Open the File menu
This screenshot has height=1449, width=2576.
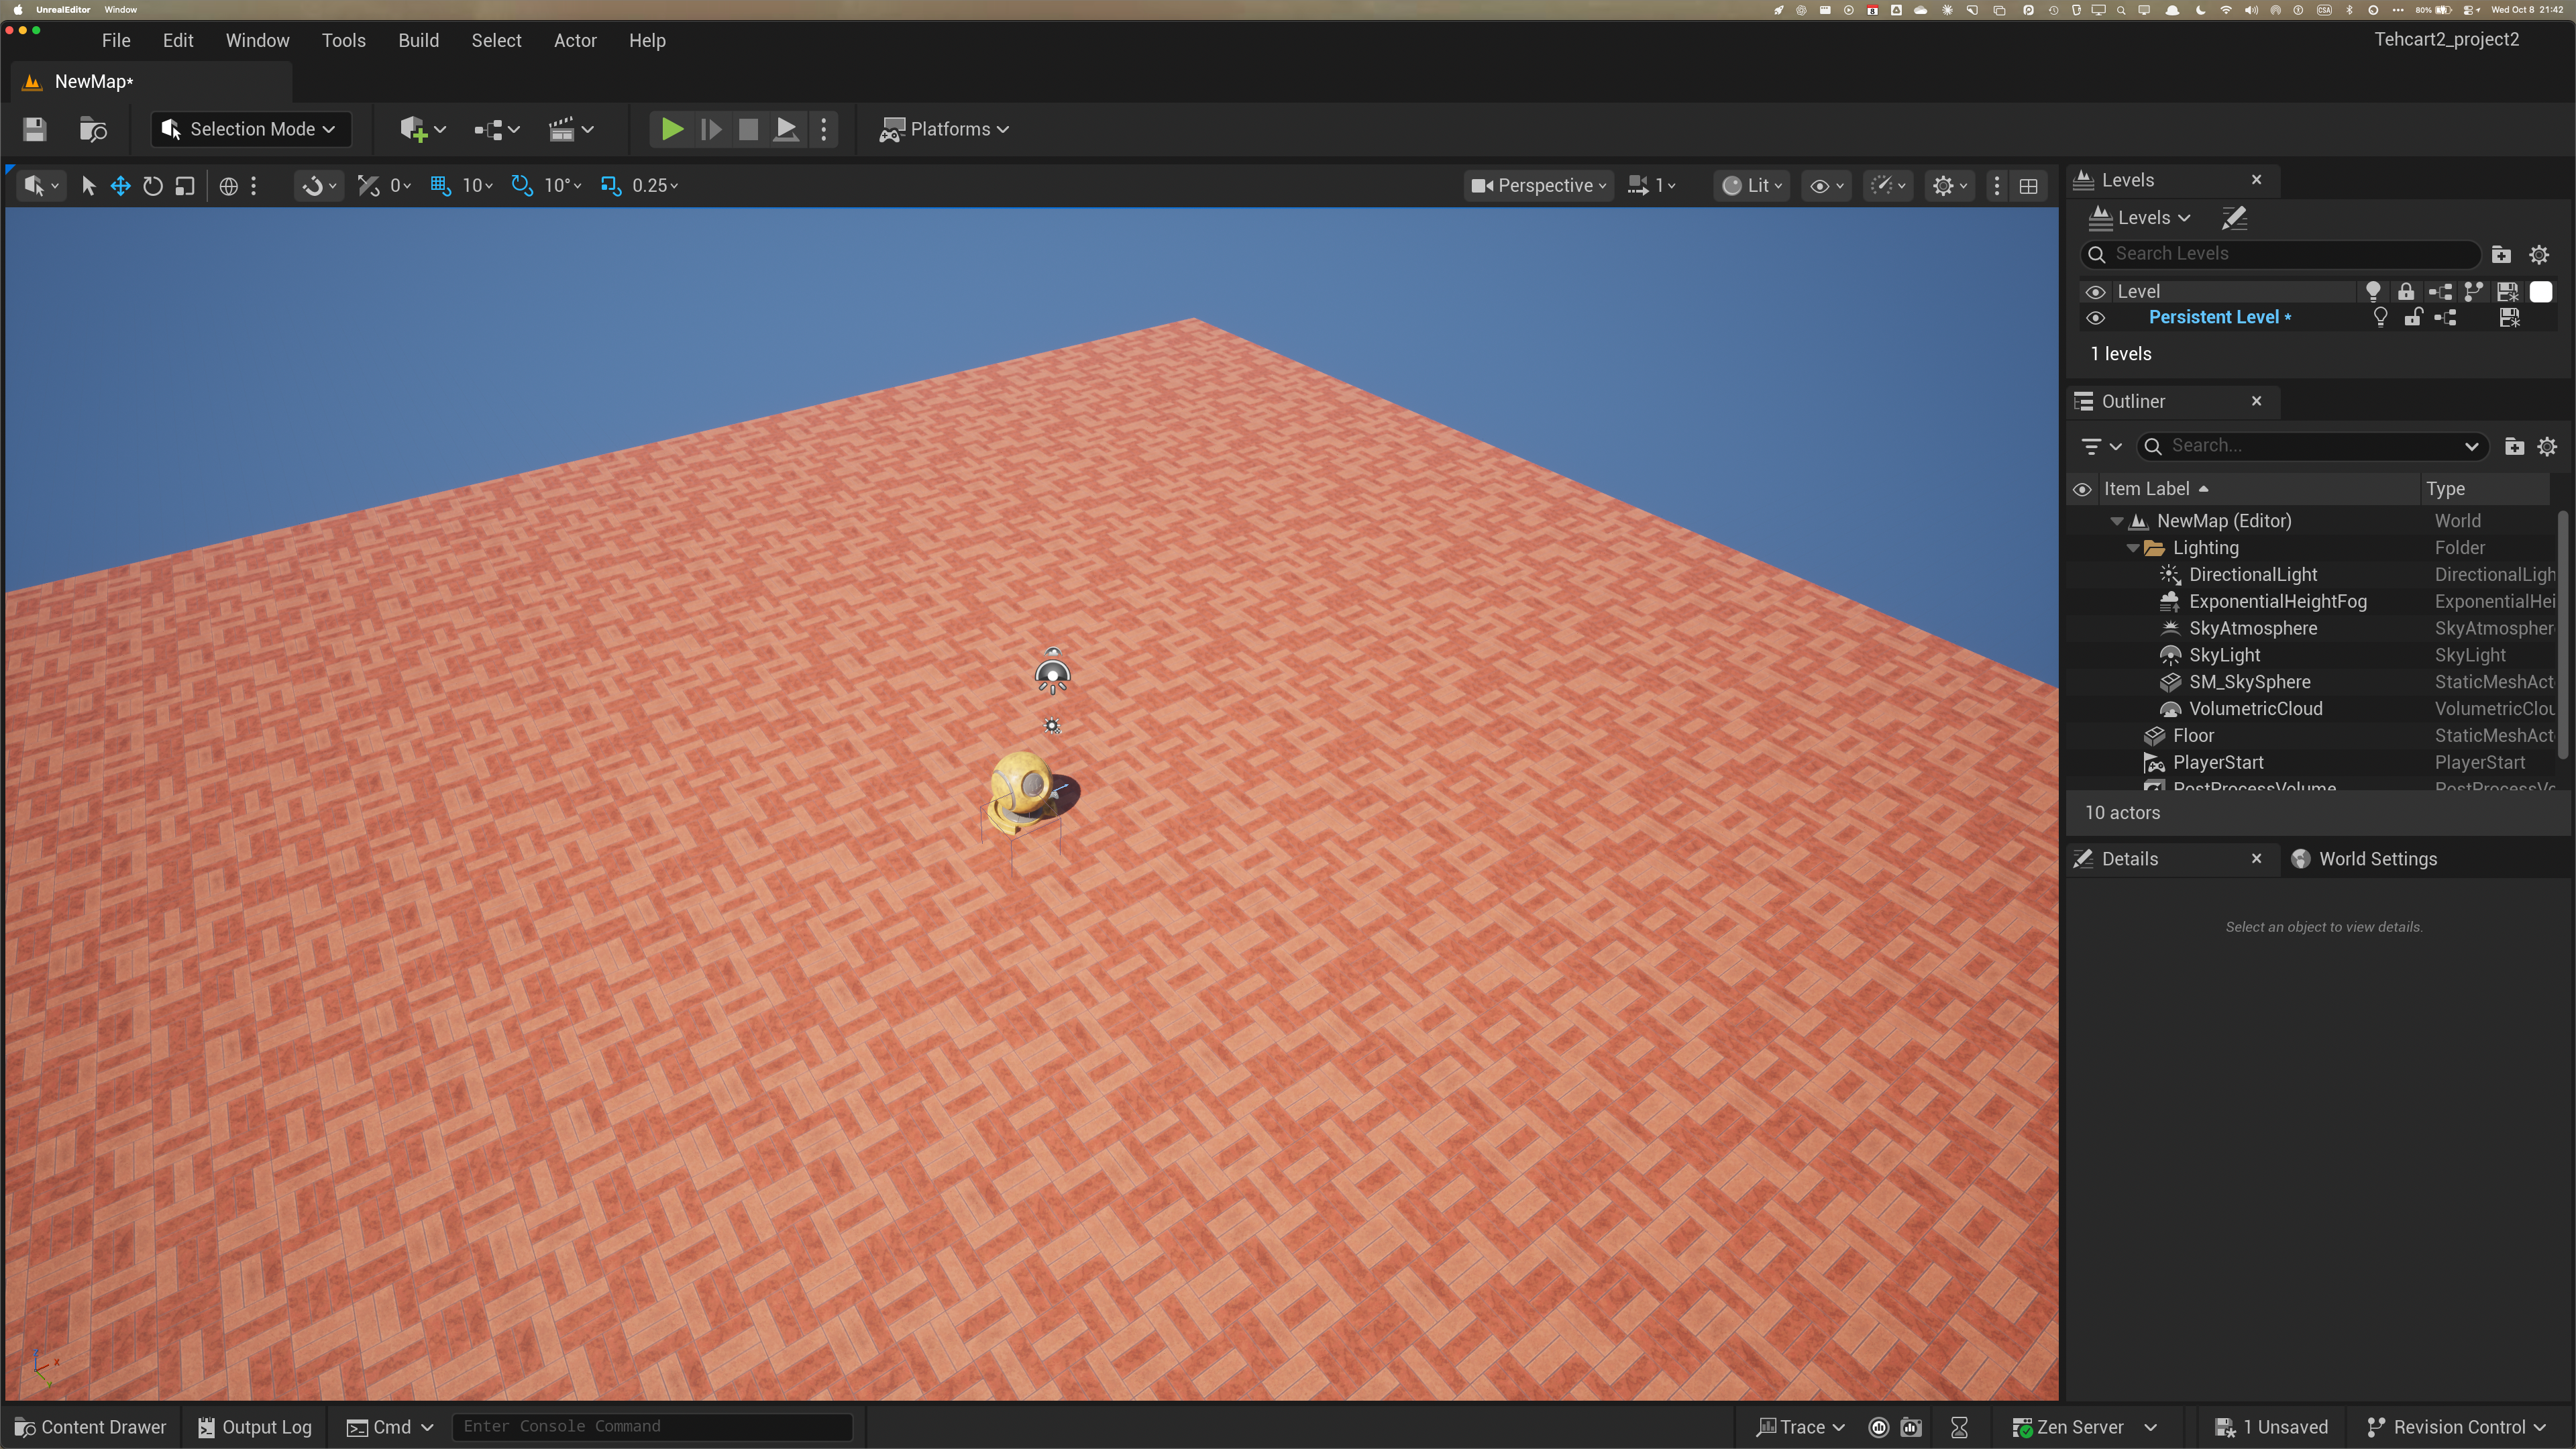116,41
